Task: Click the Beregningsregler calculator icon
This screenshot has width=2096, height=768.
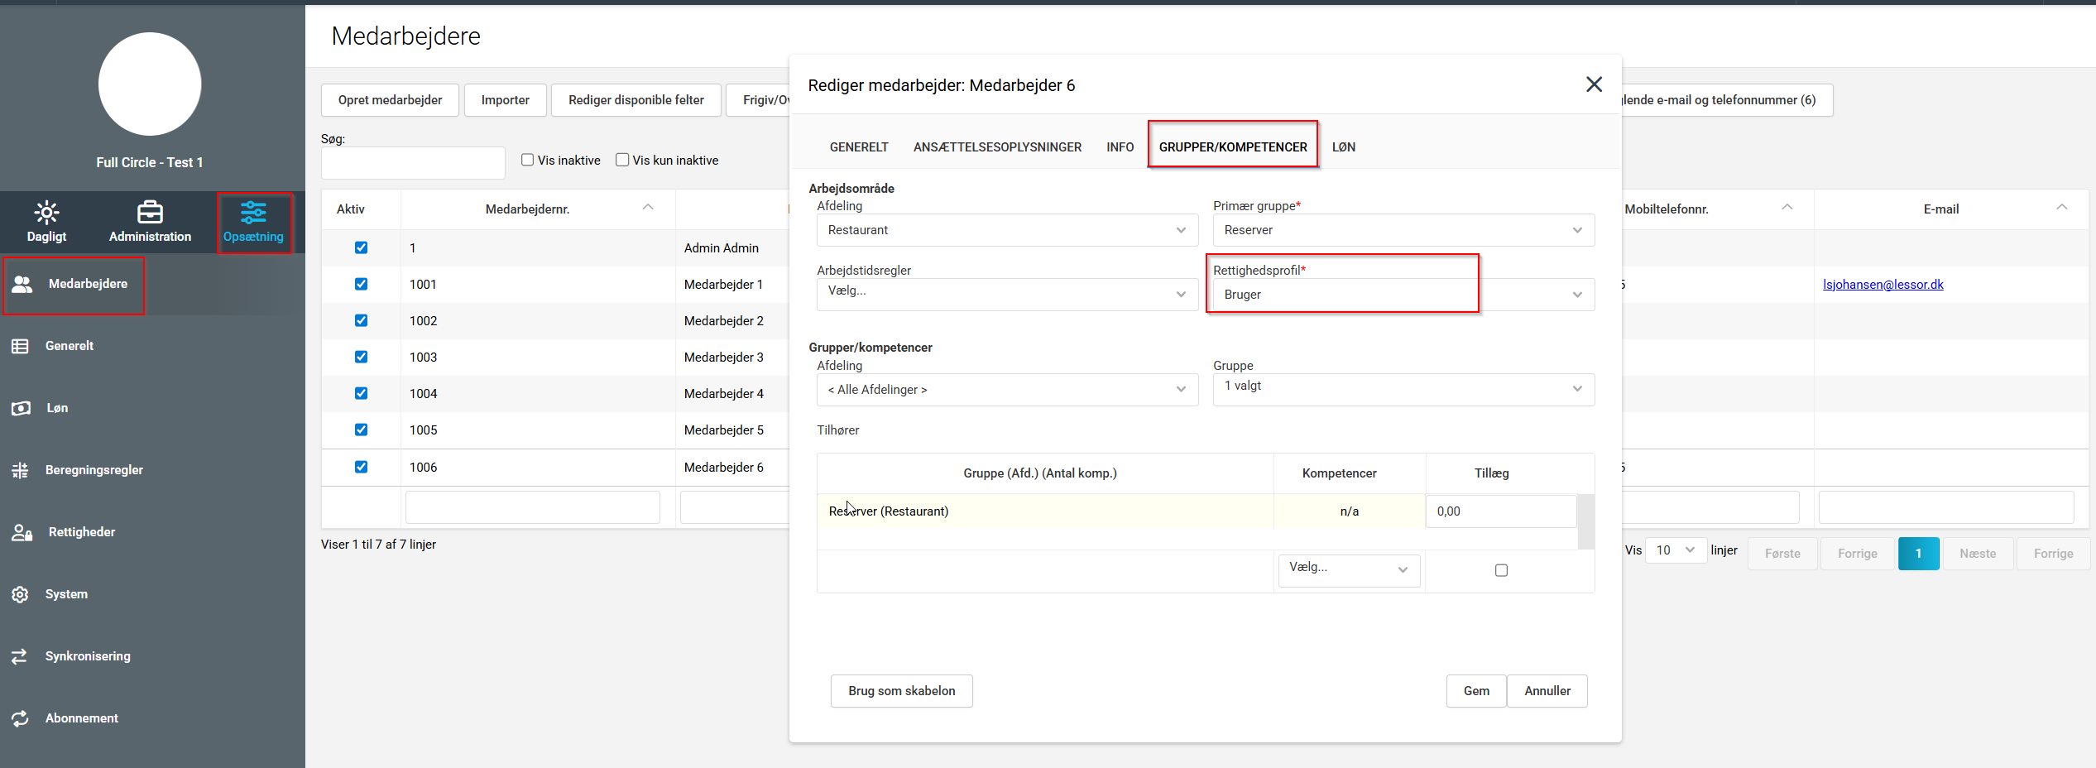Action: [21, 470]
